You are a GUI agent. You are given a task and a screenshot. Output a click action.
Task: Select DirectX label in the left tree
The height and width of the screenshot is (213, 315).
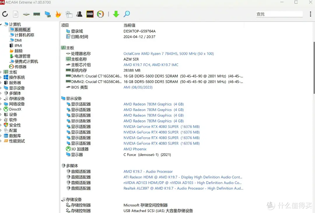pos(15,109)
